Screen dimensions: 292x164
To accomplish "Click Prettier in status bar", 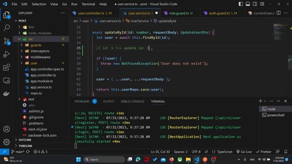I will [x=264, y=152].
